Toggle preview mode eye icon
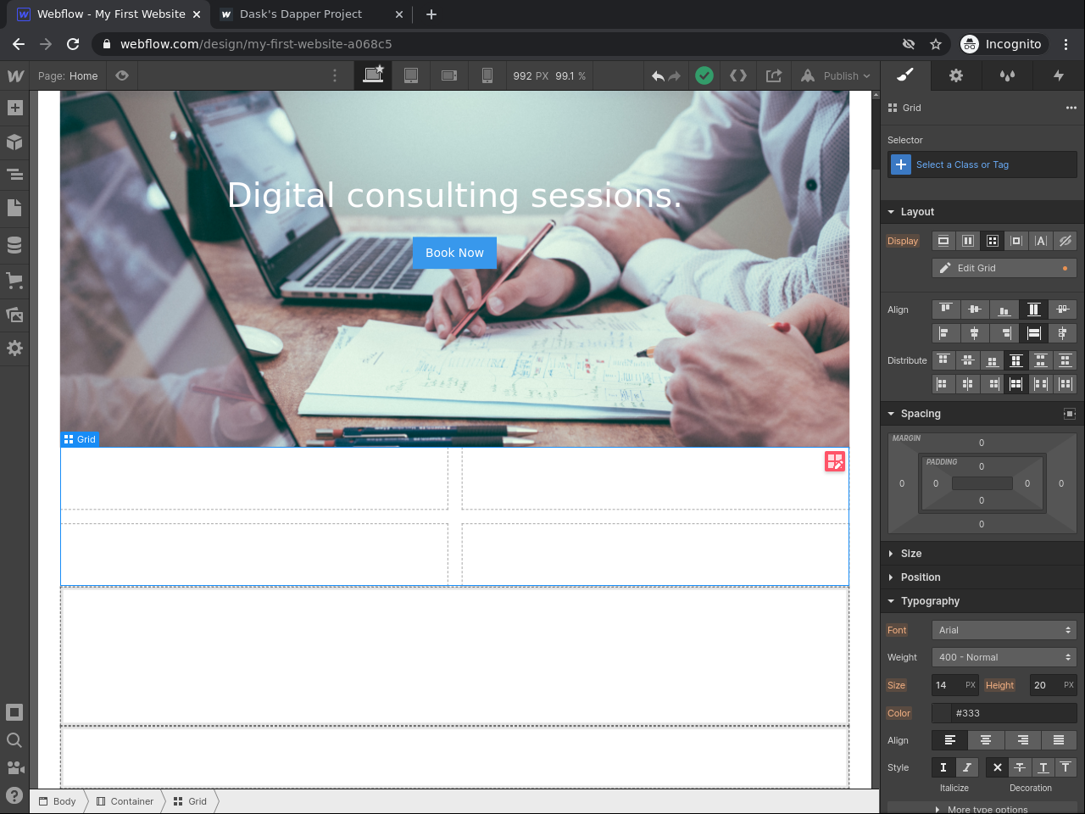The width and height of the screenshot is (1085, 814). (x=122, y=75)
